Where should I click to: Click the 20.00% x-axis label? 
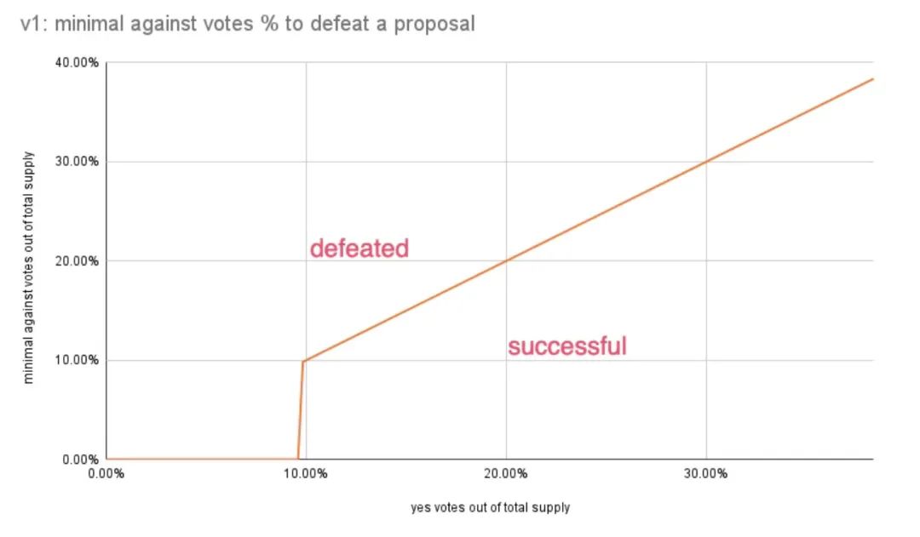(506, 474)
